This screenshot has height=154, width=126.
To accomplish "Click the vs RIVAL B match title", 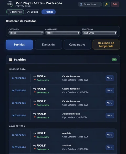I will click(39, 89).
